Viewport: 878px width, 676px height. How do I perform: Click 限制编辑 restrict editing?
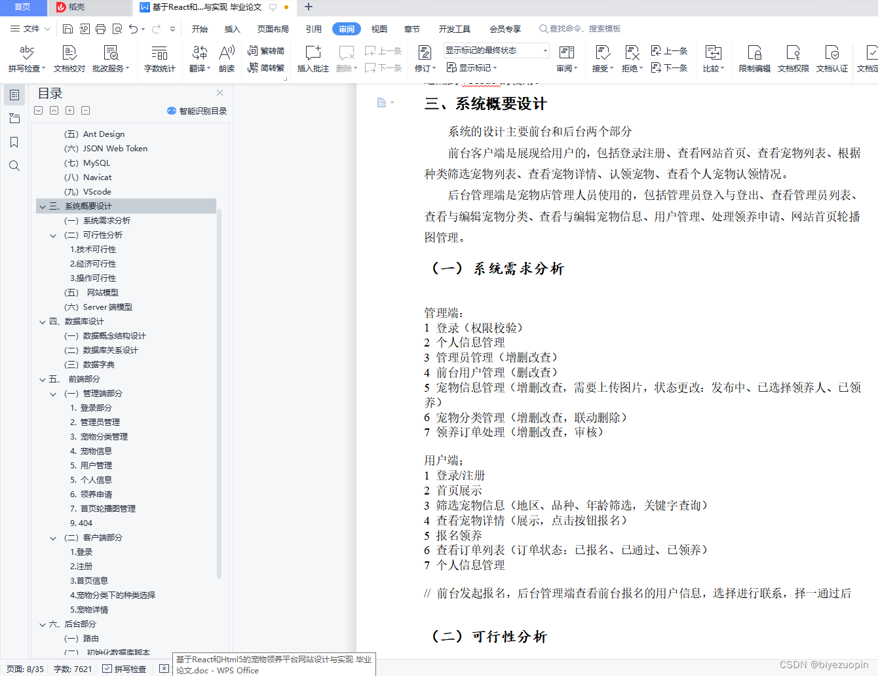(754, 58)
